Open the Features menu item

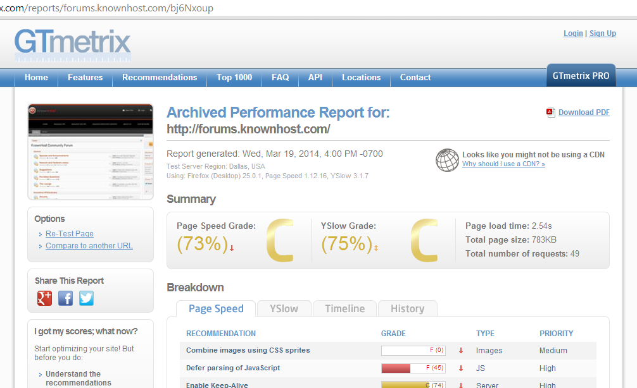(x=85, y=78)
